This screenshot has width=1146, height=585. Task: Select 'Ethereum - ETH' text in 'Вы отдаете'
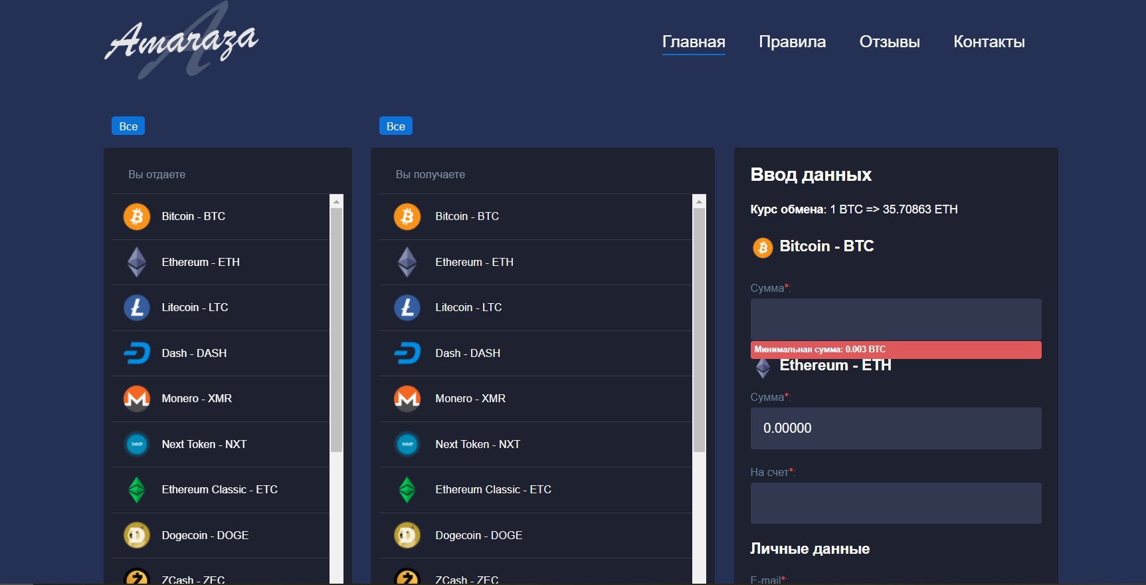point(201,262)
